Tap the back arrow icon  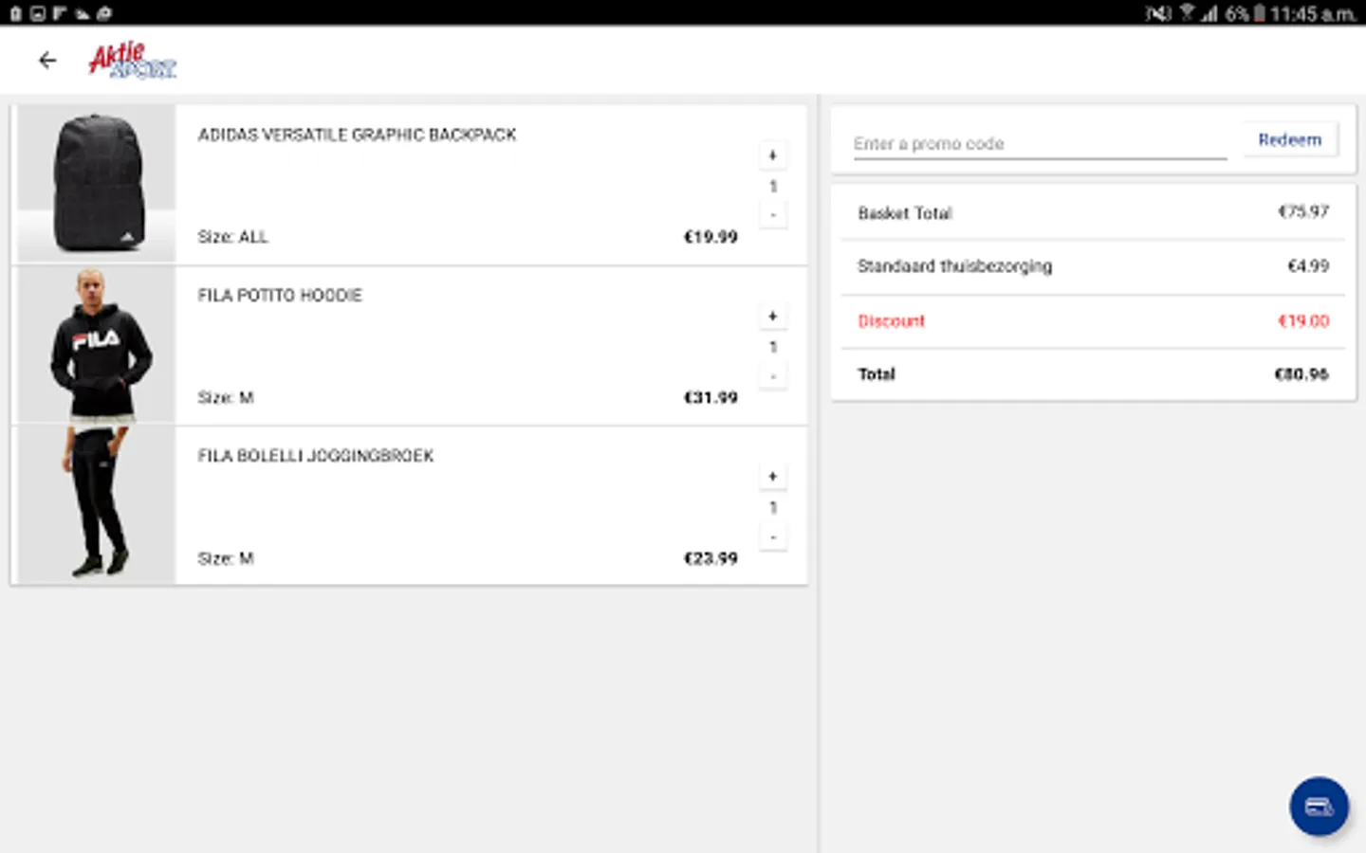tap(47, 61)
